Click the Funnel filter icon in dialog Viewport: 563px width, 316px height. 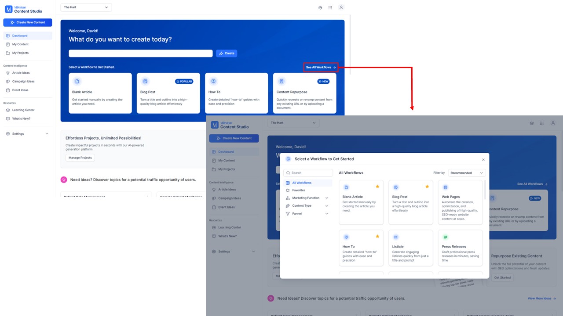pos(288,214)
